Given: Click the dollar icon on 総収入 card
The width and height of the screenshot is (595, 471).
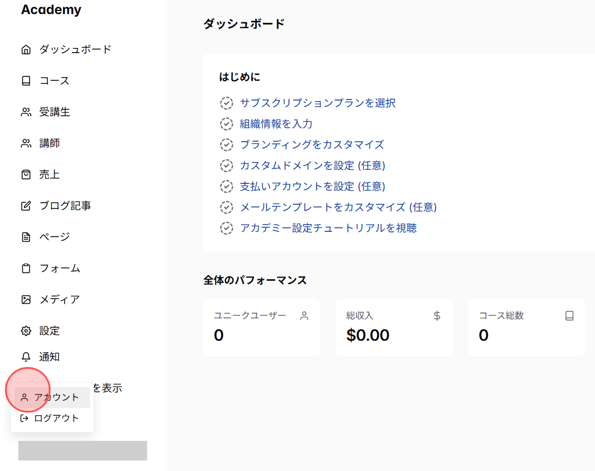Looking at the screenshot, I should tap(437, 315).
